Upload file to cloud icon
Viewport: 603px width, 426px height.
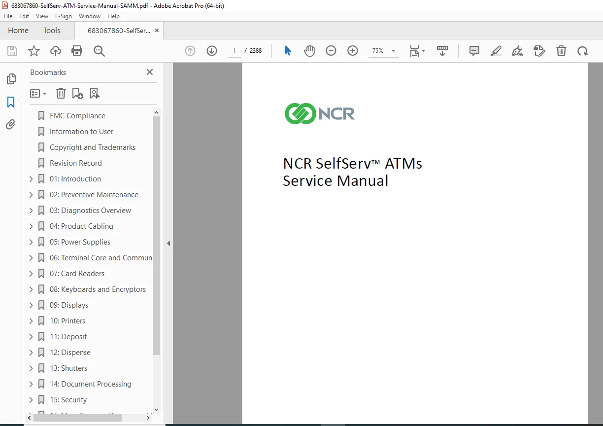coord(56,51)
